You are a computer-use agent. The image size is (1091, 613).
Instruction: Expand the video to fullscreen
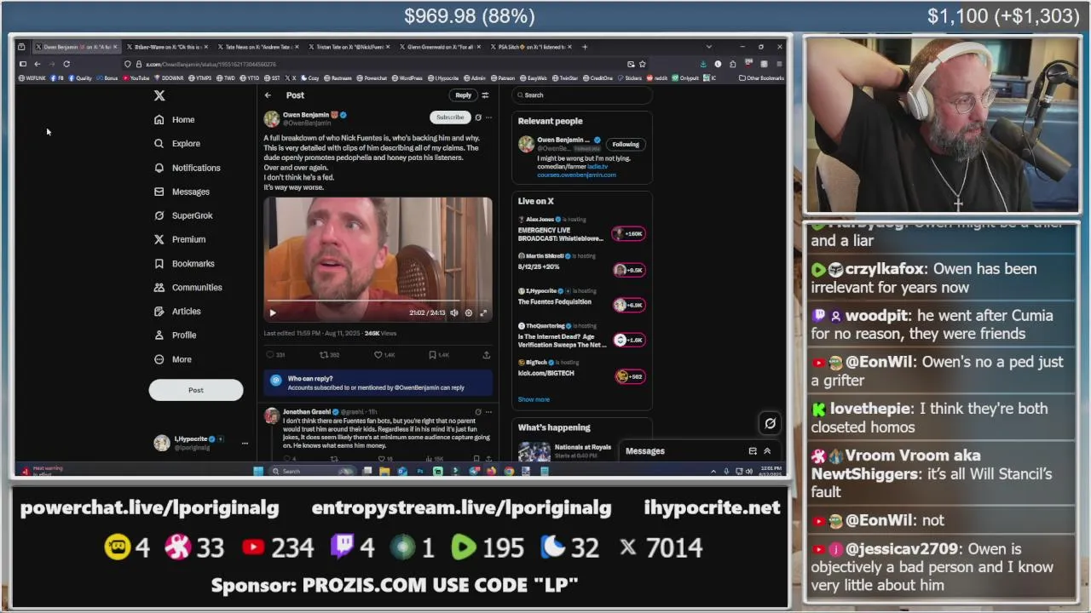(x=482, y=312)
